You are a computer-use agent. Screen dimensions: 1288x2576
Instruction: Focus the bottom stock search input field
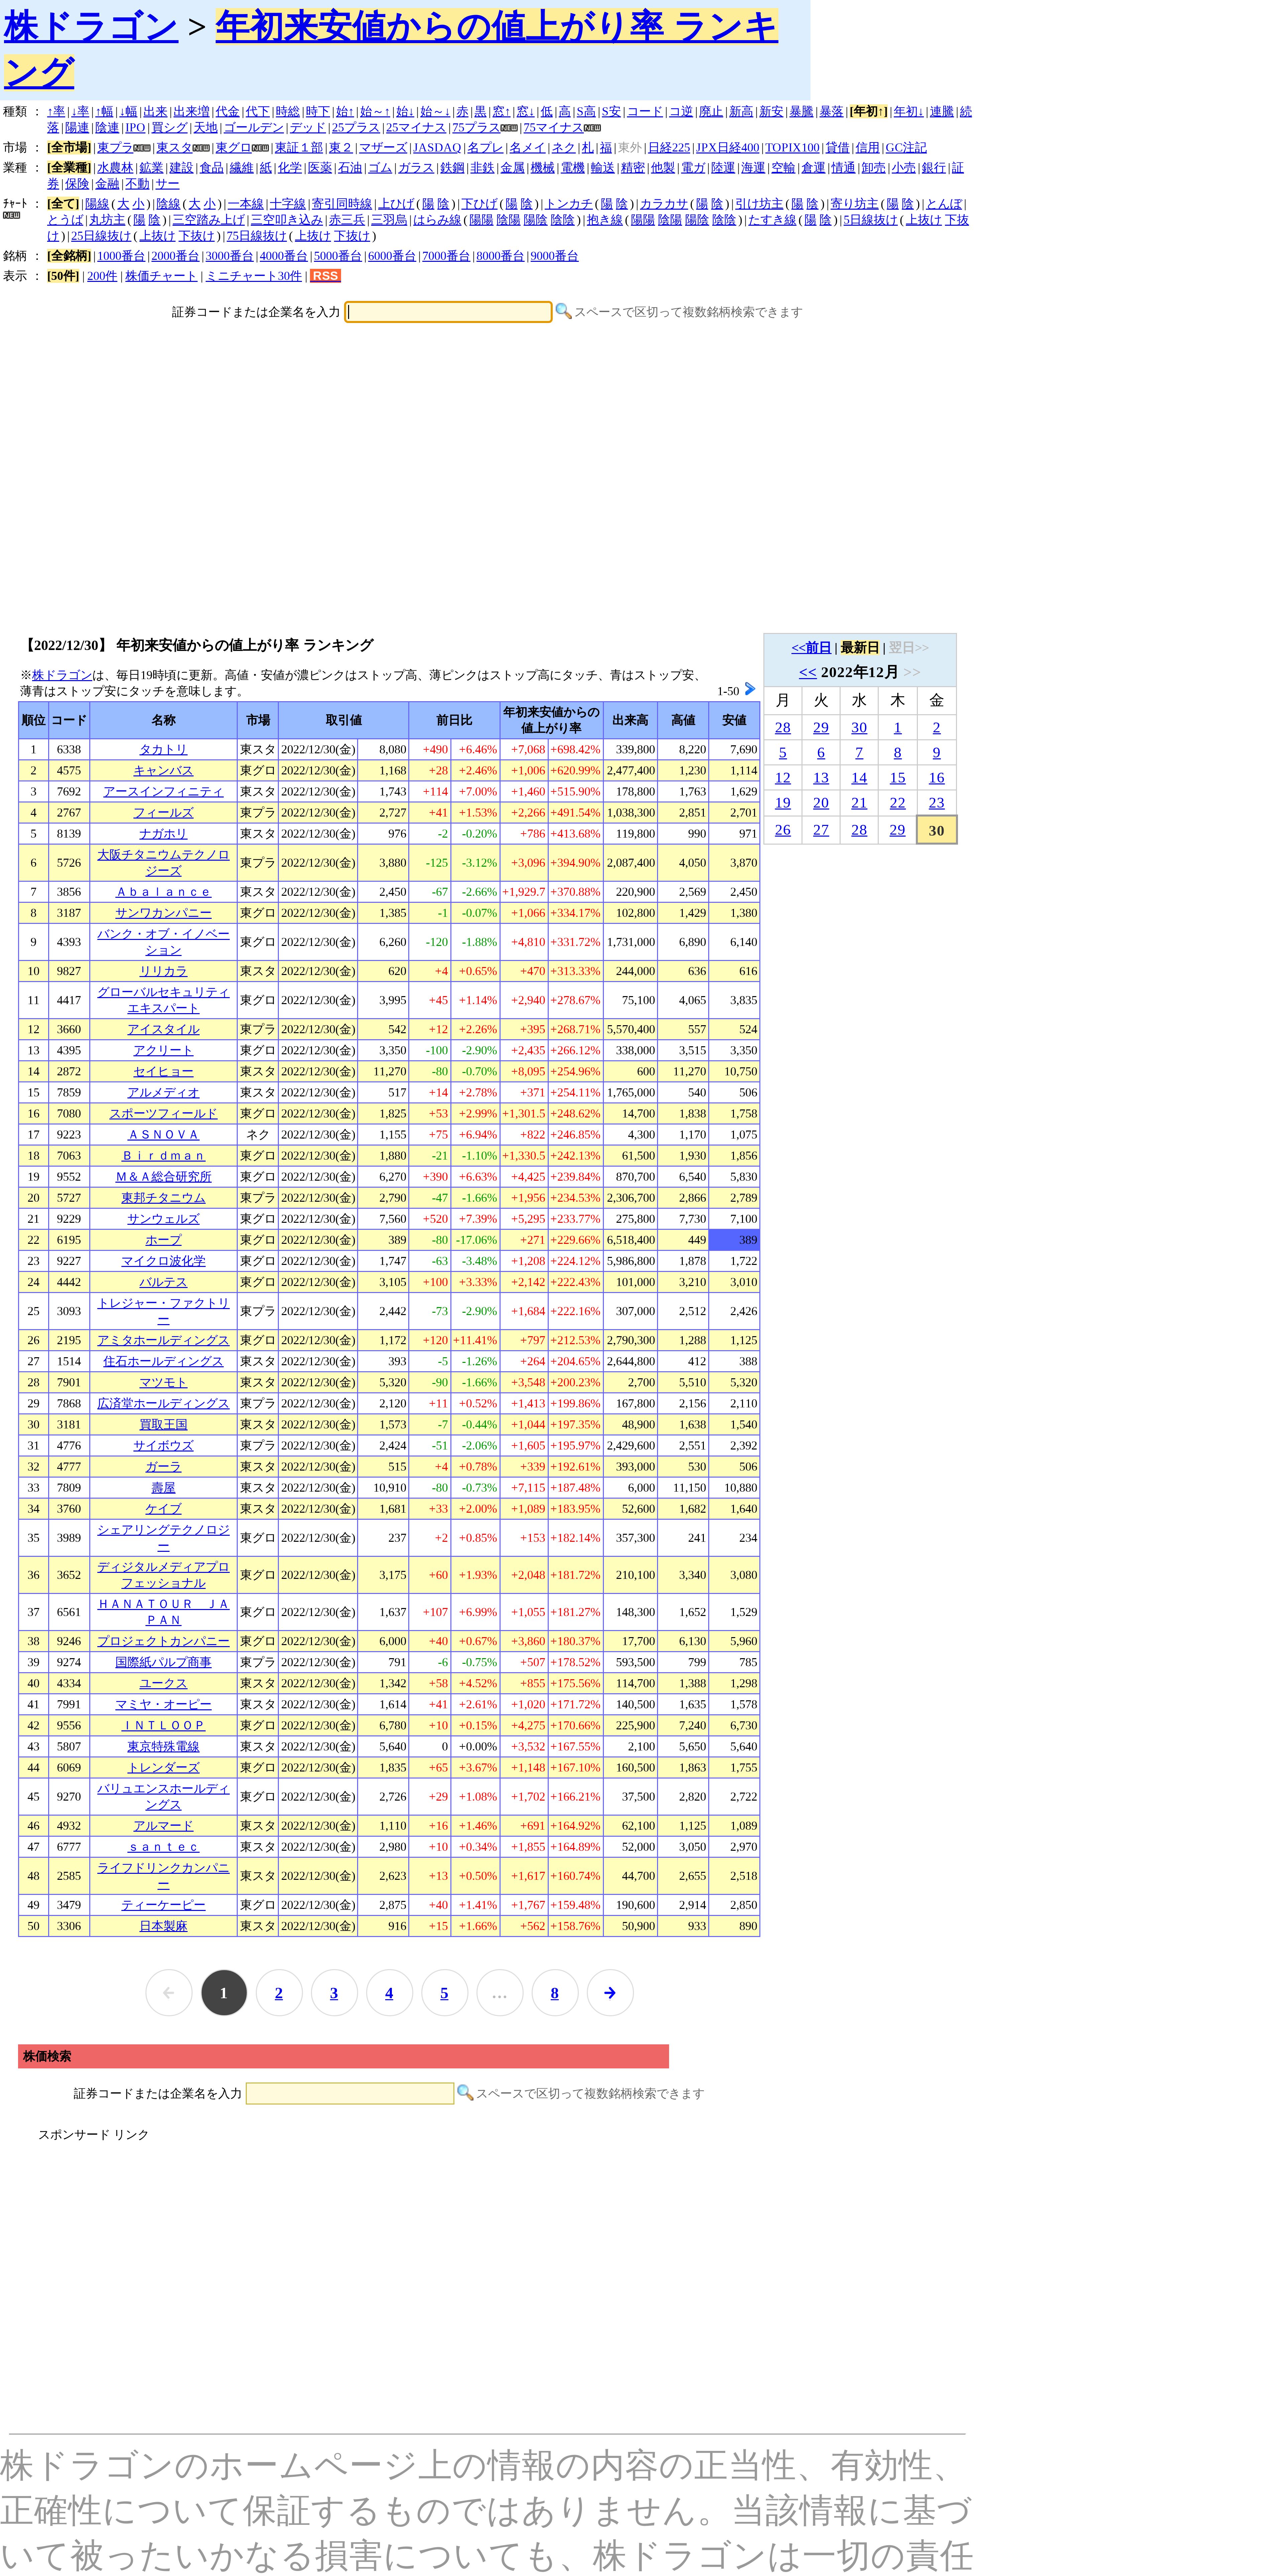350,2093
